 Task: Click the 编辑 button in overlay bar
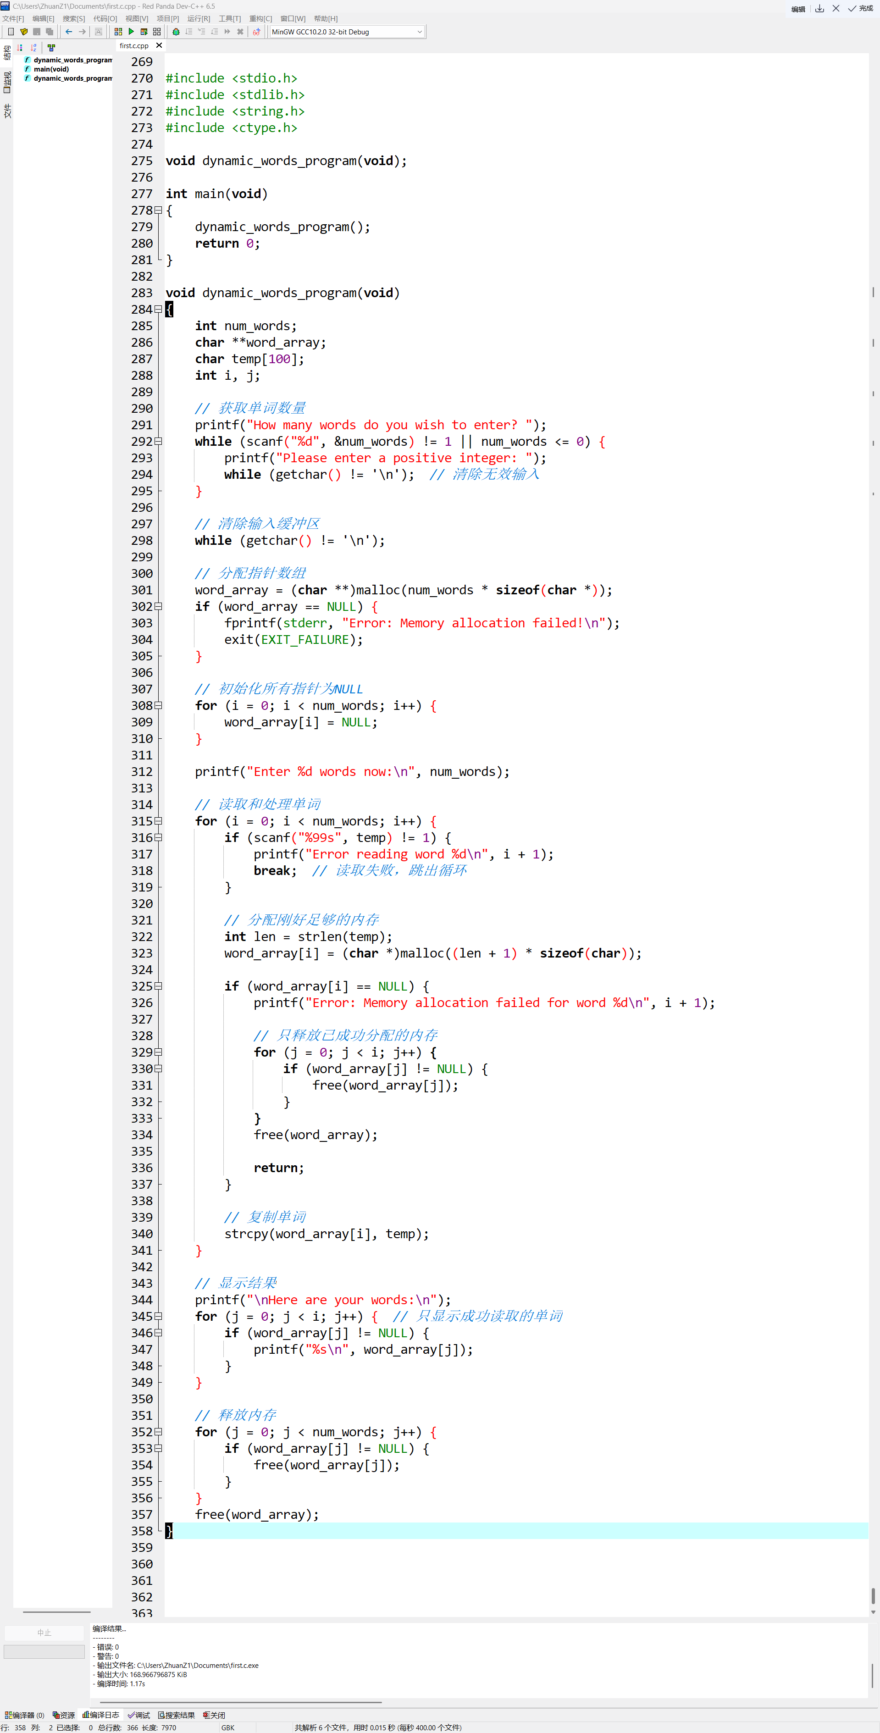(x=798, y=9)
